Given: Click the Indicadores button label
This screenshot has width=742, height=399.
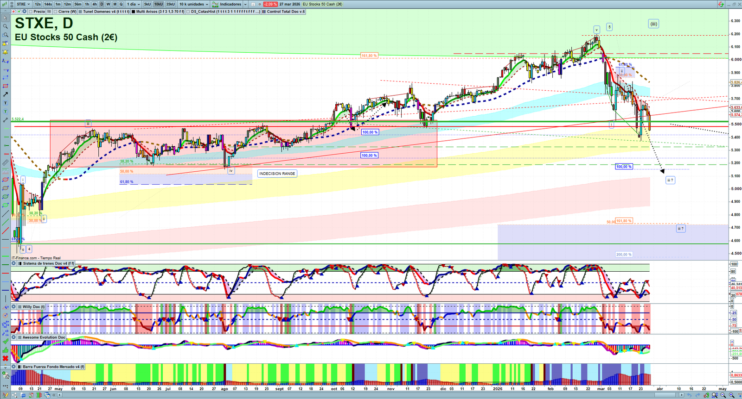Looking at the screenshot, I should click(x=230, y=4).
